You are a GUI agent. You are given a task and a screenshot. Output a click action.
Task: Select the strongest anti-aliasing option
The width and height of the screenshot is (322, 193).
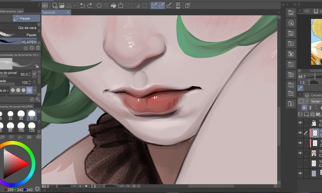tap(29, 90)
